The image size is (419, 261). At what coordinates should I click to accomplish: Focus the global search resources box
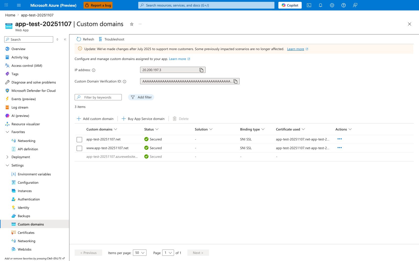pos(206,5)
